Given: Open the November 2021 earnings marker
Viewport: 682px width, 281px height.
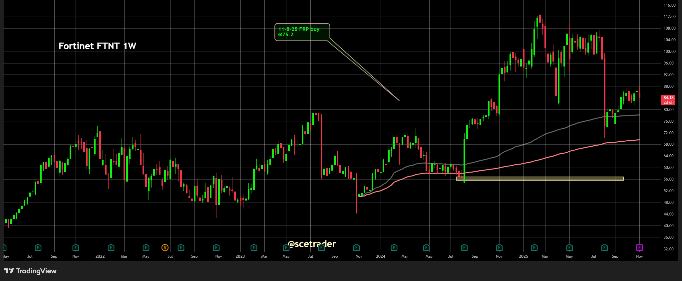Looking at the screenshot, I should point(76,247).
